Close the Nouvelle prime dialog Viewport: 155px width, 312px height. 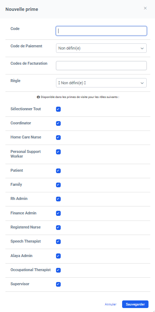(145, 8)
